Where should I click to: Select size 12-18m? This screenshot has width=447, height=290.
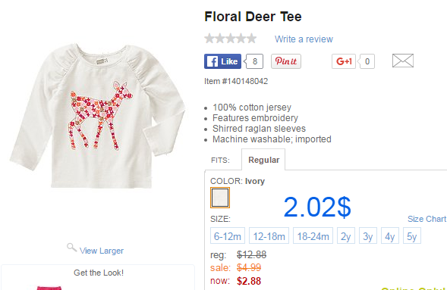click(x=269, y=235)
